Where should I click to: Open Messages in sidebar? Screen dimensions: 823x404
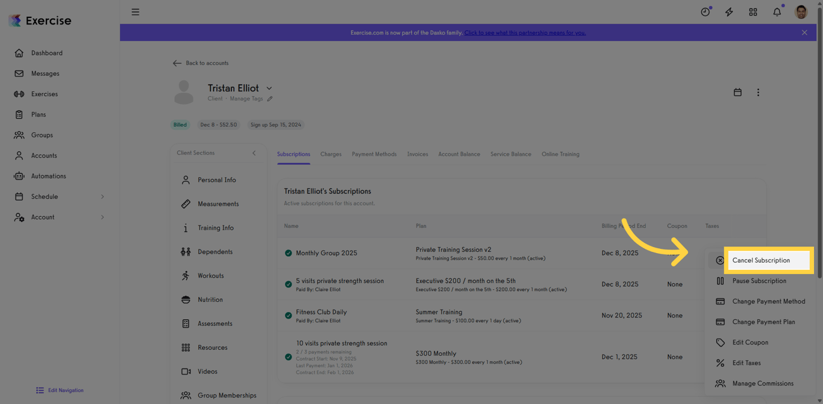(45, 73)
